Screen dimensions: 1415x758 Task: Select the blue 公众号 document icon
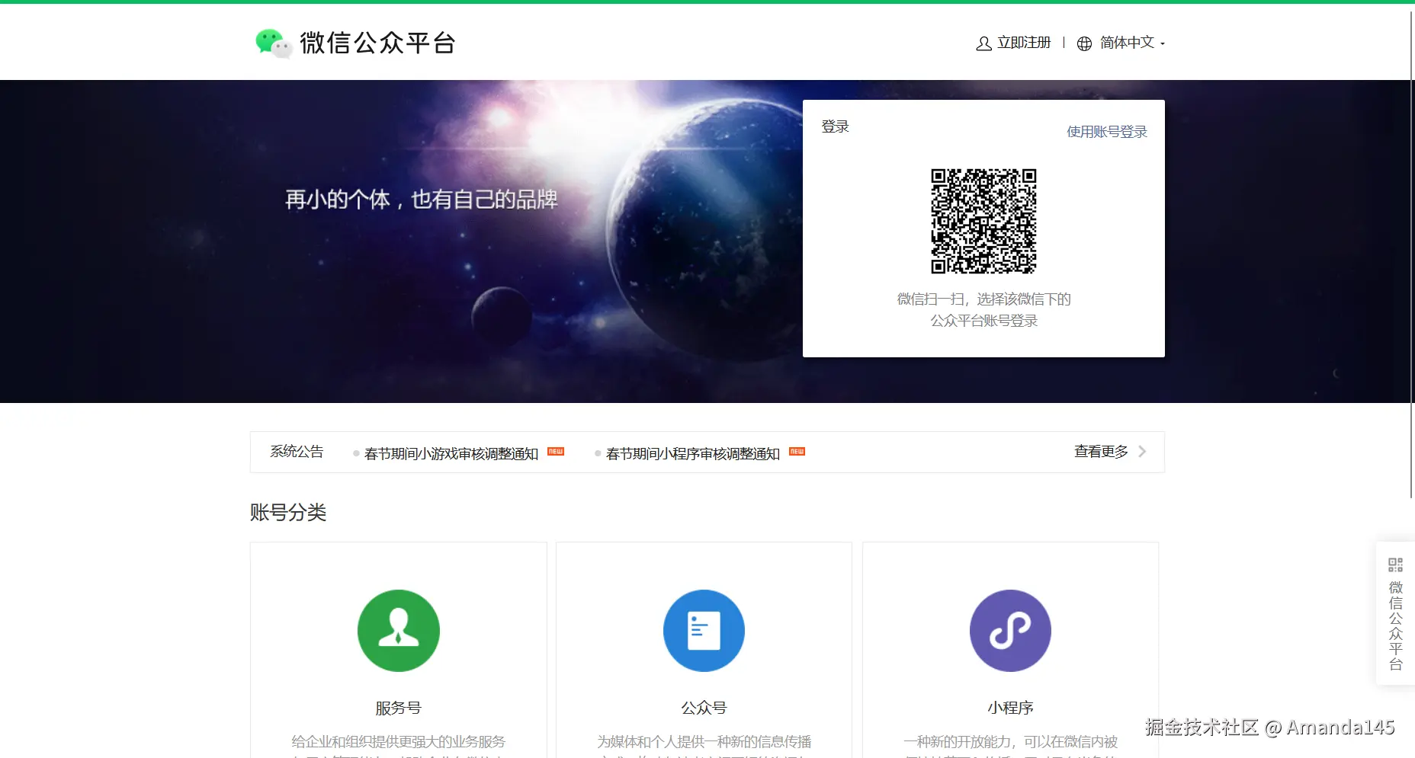[x=704, y=631]
